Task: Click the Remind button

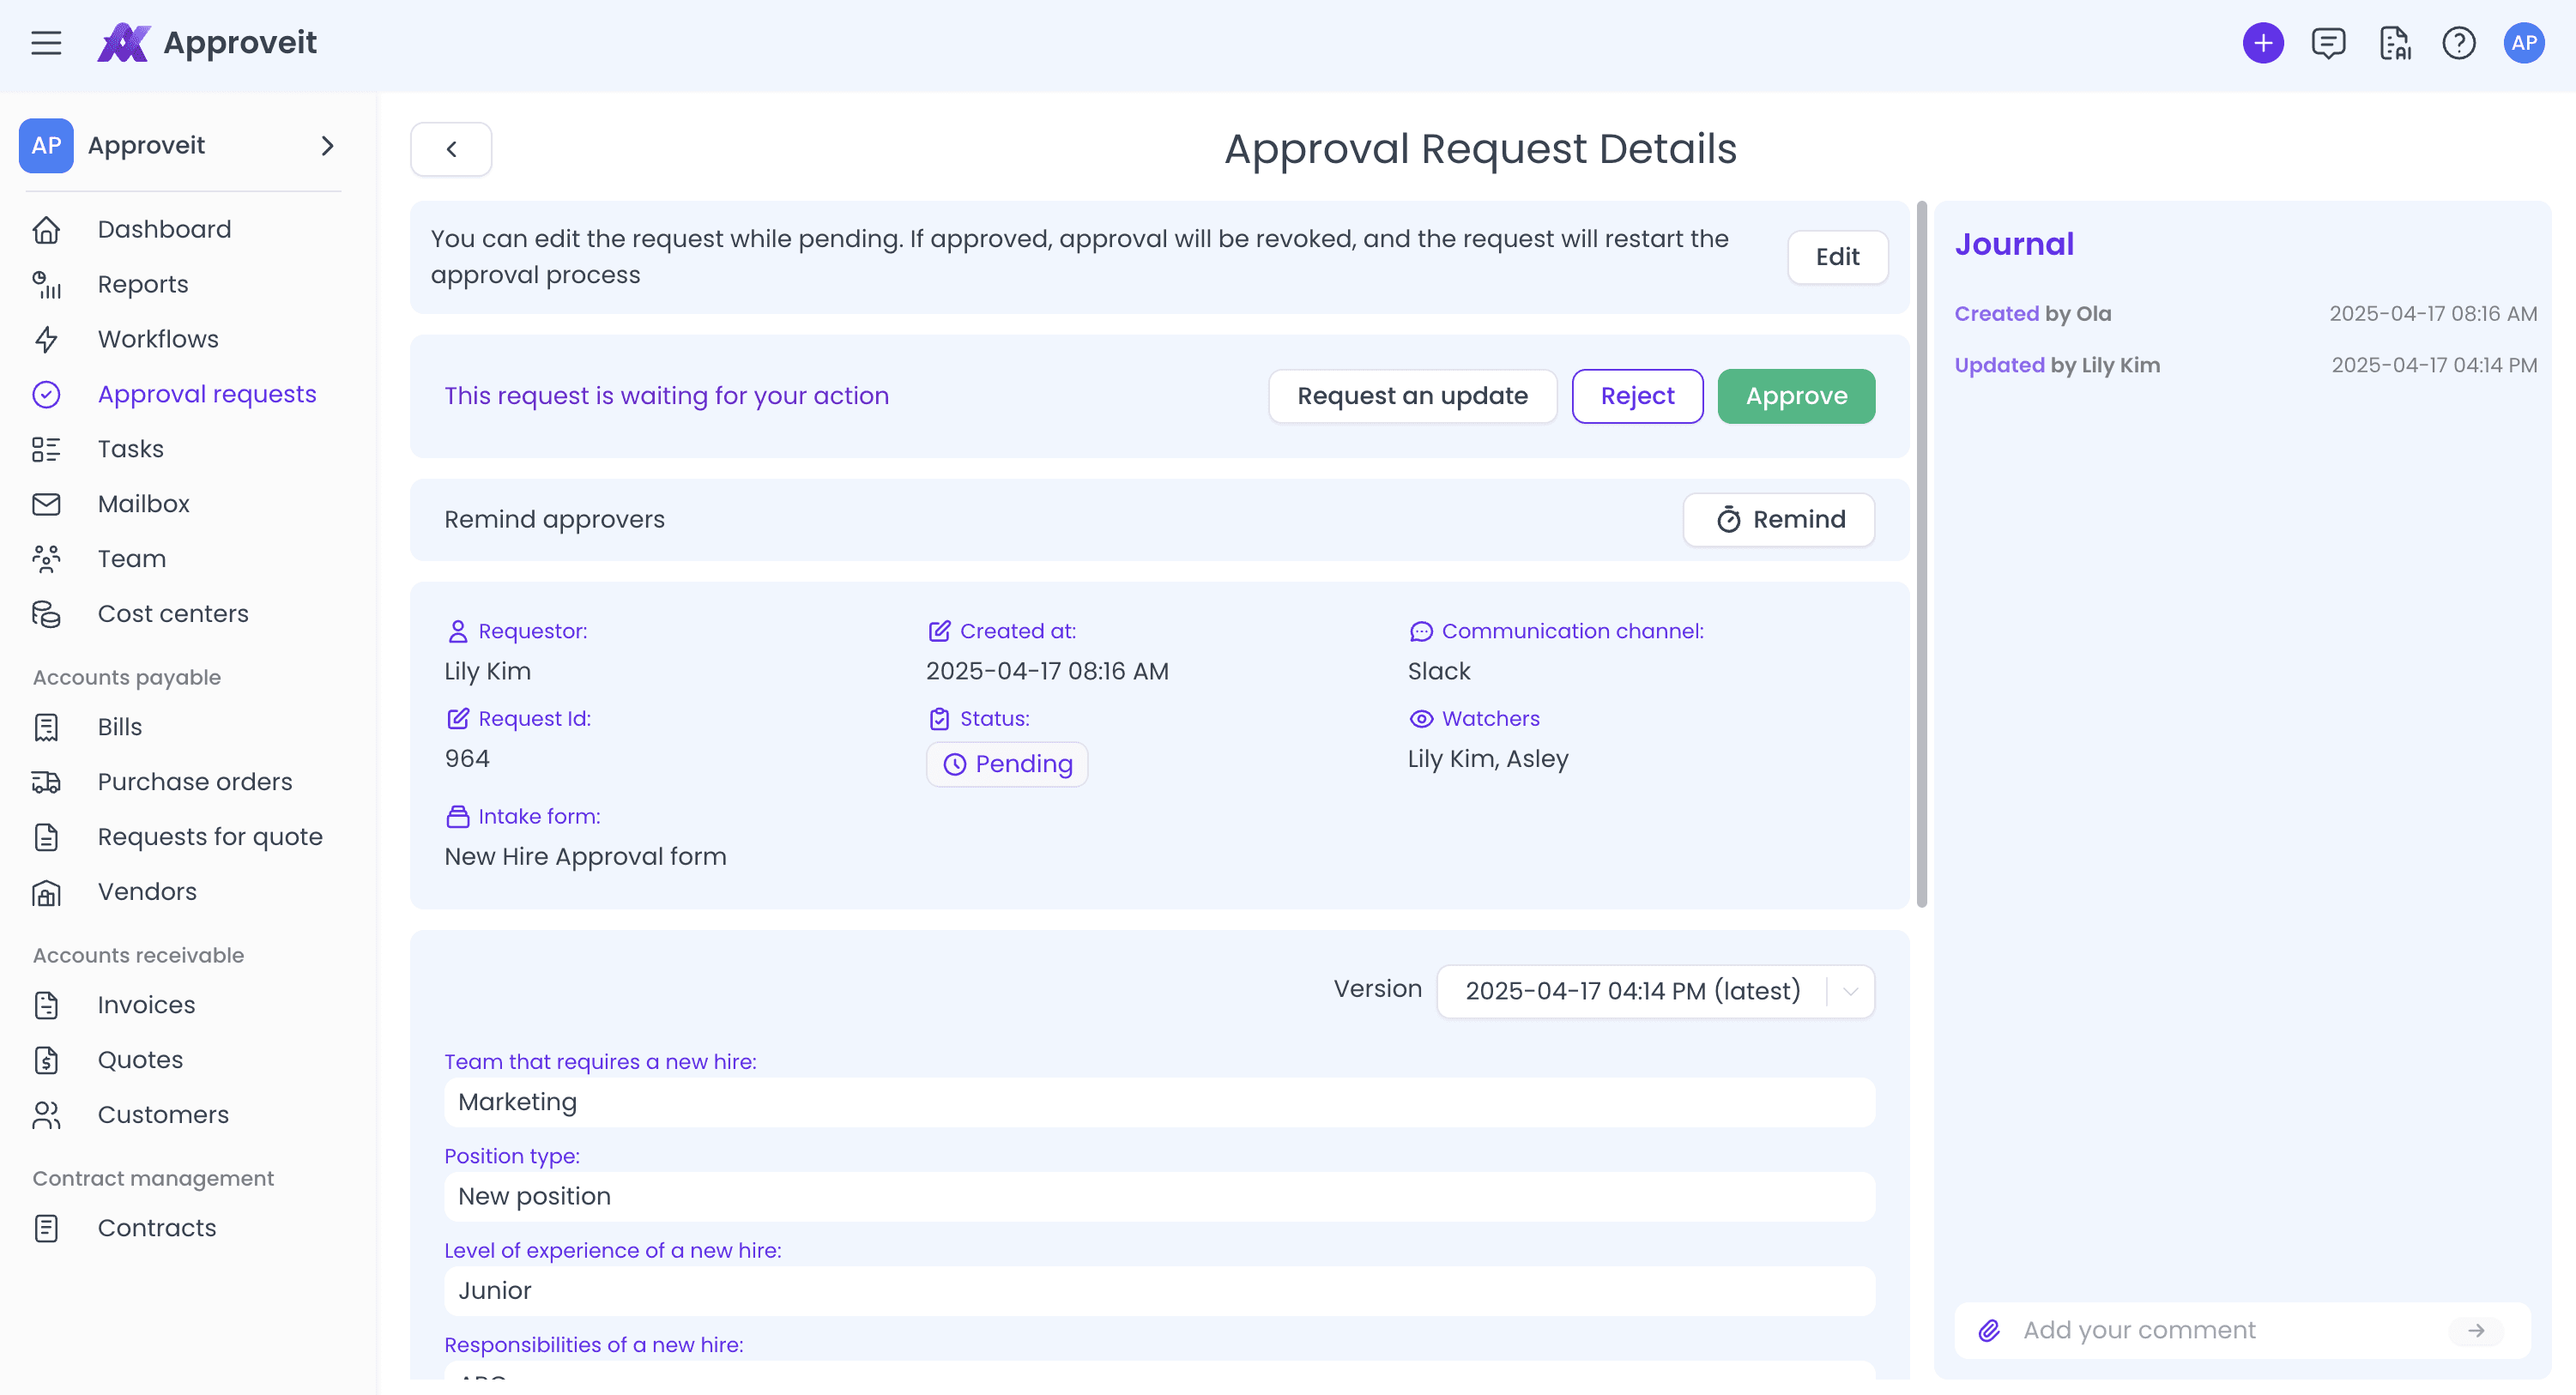Action: point(1779,519)
